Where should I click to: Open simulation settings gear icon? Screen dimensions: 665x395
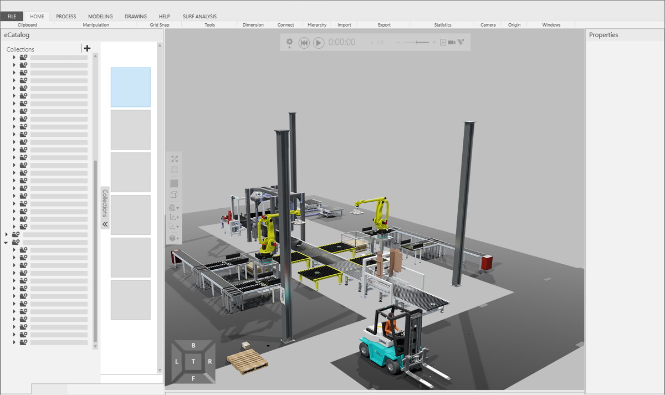(289, 42)
